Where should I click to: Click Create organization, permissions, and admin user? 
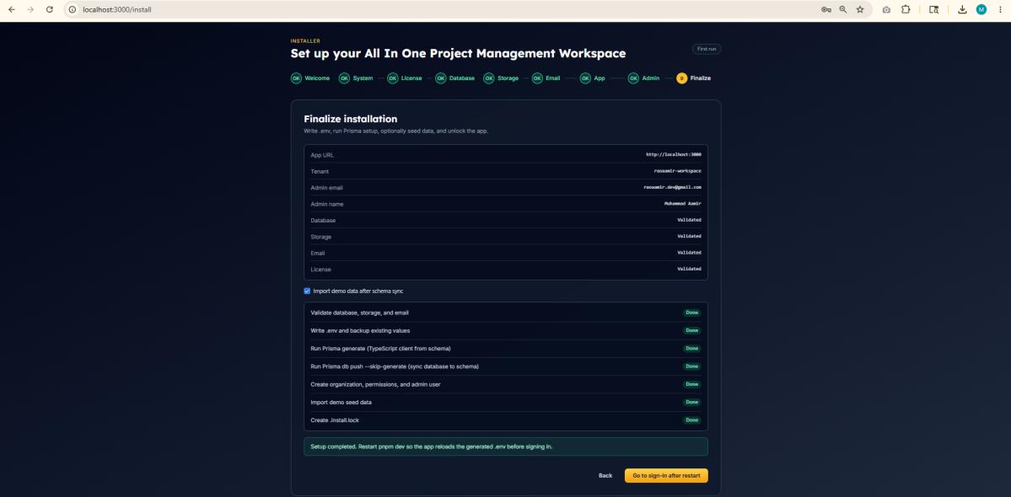pos(375,384)
